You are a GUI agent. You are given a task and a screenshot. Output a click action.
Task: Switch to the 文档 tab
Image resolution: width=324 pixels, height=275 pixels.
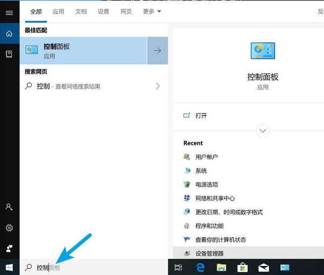pos(81,11)
